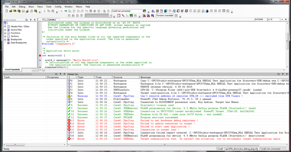Click the error icon on message 19
Viewport: 291px width, 152px height.
click(x=69, y=139)
